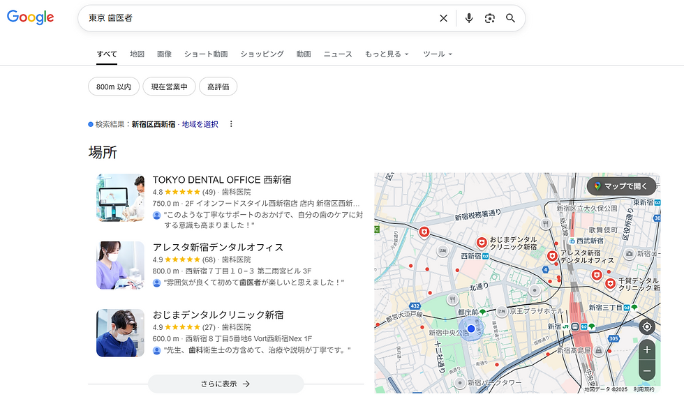Click おじまデンタルクリニック新宿 thumbnail photo

pos(120,333)
